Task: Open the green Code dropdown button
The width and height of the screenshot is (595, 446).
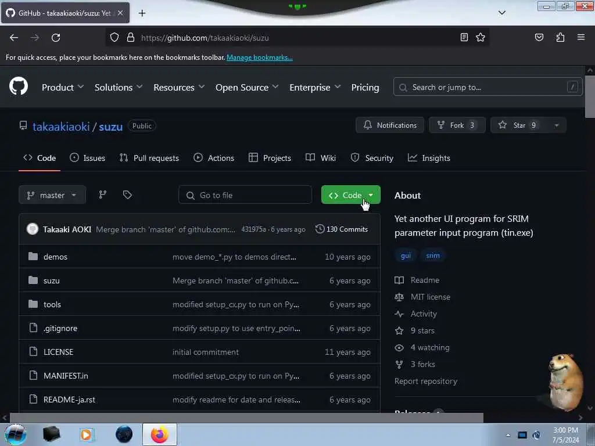Action: pyautogui.click(x=350, y=195)
